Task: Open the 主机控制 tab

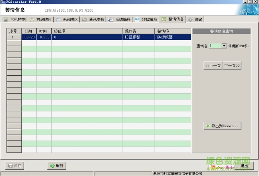Action: [x=14, y=20]
